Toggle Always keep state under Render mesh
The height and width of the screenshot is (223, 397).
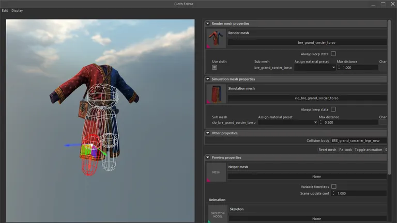click(x=333, y=54)
